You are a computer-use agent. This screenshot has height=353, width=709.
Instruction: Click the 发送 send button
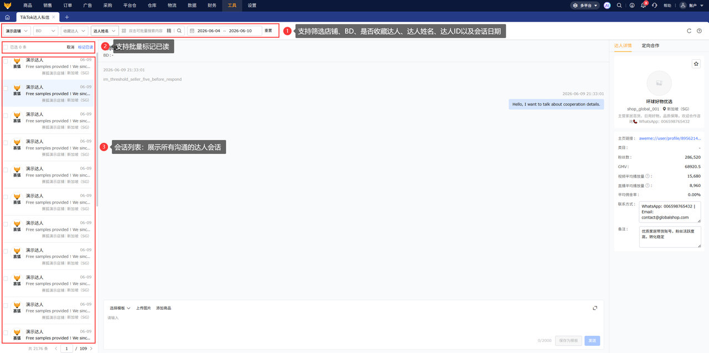[592, 341]
